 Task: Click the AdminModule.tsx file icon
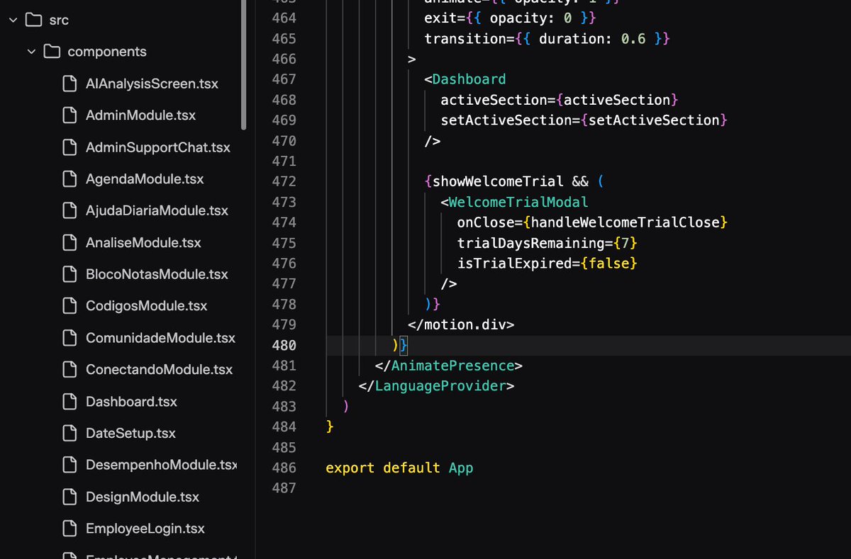point(69,115)
